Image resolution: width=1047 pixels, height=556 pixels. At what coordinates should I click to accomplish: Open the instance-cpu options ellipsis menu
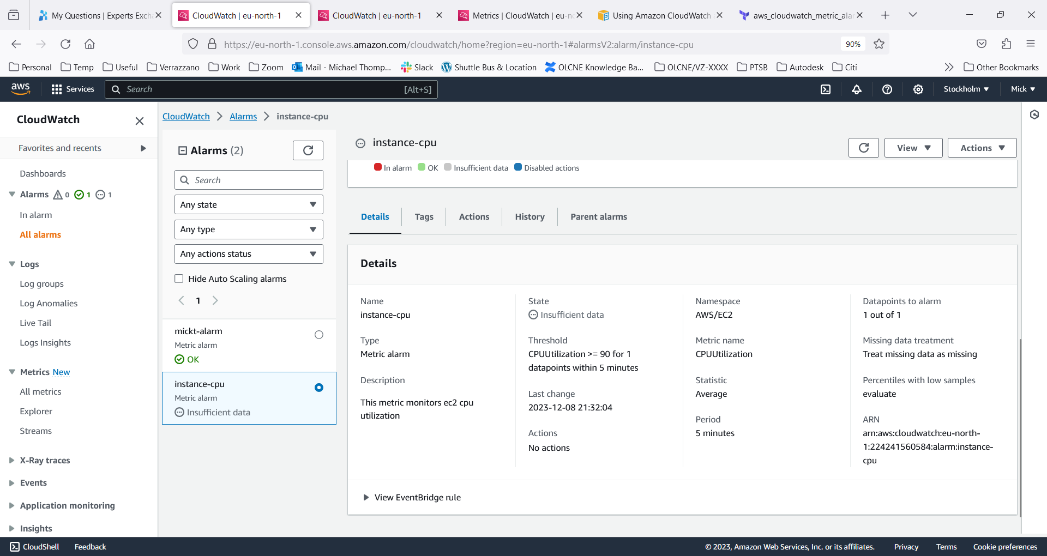(x=360, y=143)
